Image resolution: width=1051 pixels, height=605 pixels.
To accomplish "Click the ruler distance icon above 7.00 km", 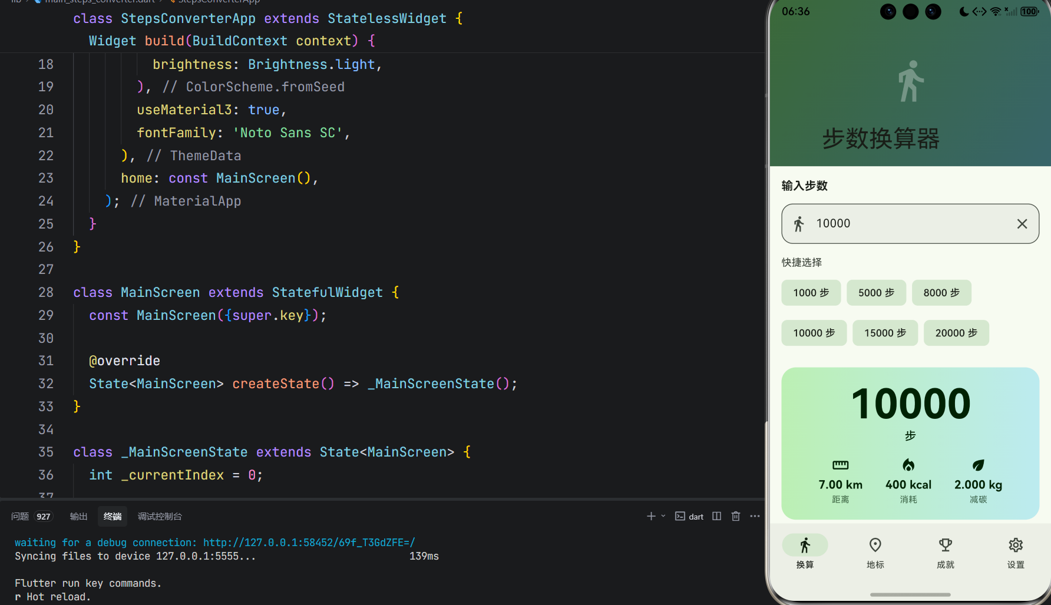I will [x=841, y=465].
